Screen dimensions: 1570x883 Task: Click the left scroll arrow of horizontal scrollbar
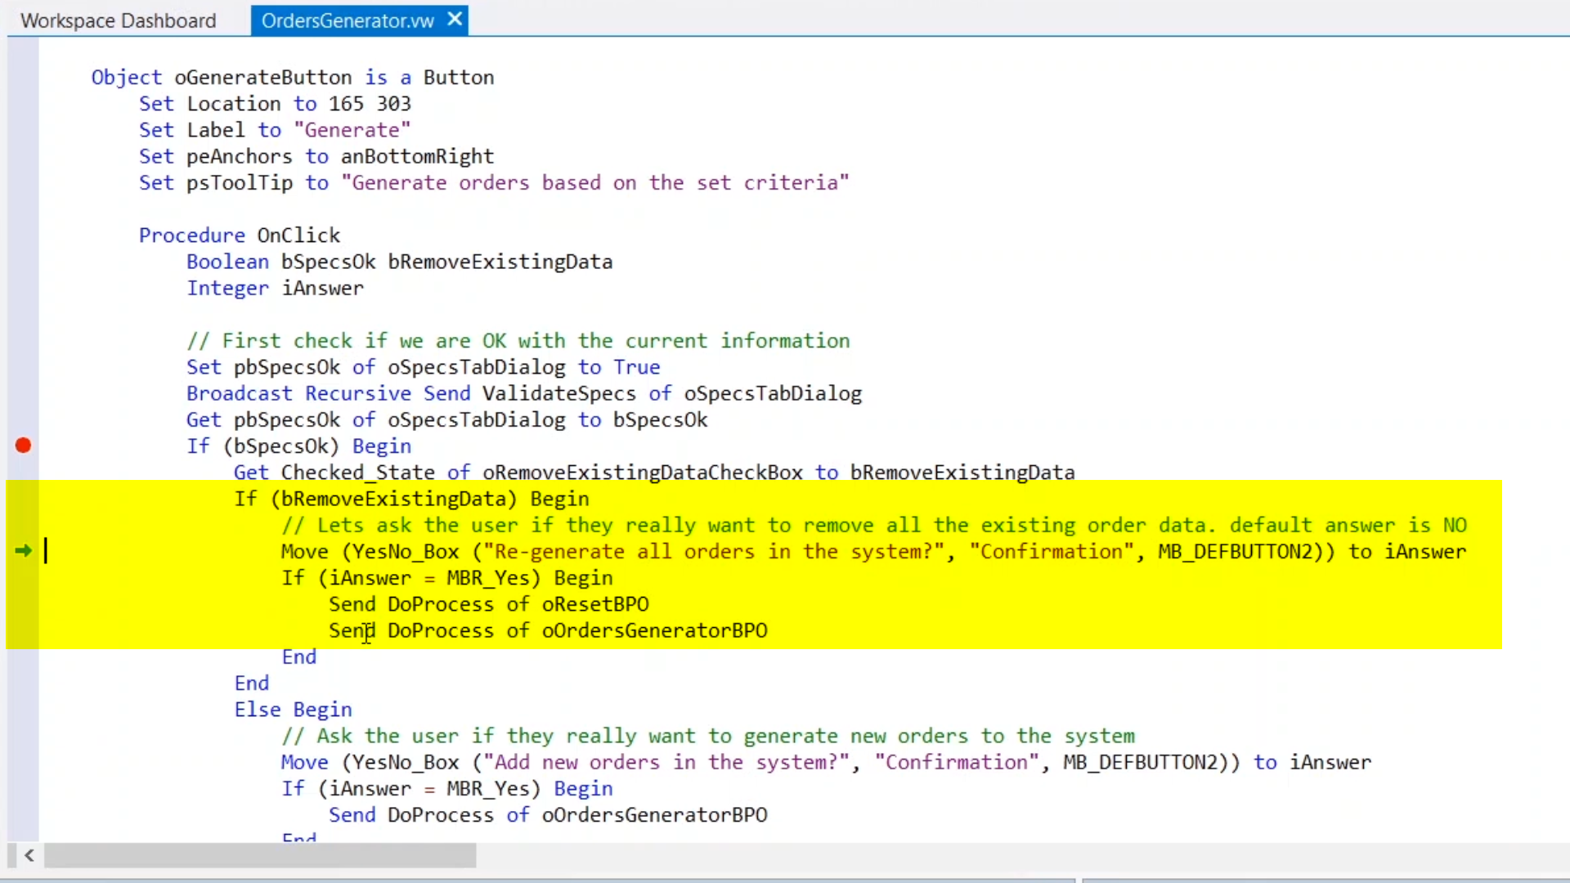coord(29,855)
